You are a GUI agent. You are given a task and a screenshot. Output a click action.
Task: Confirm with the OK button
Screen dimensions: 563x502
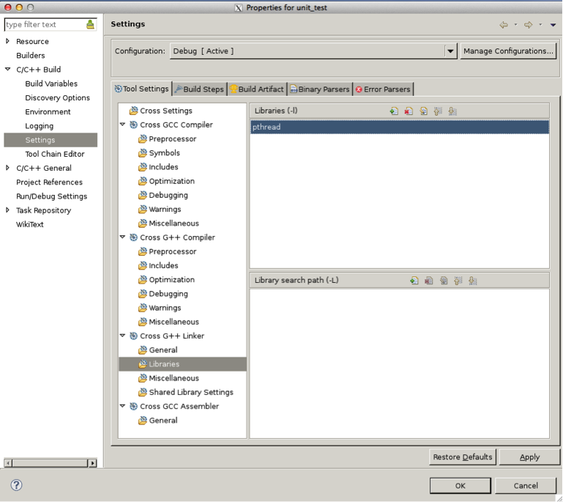[461, 486]
